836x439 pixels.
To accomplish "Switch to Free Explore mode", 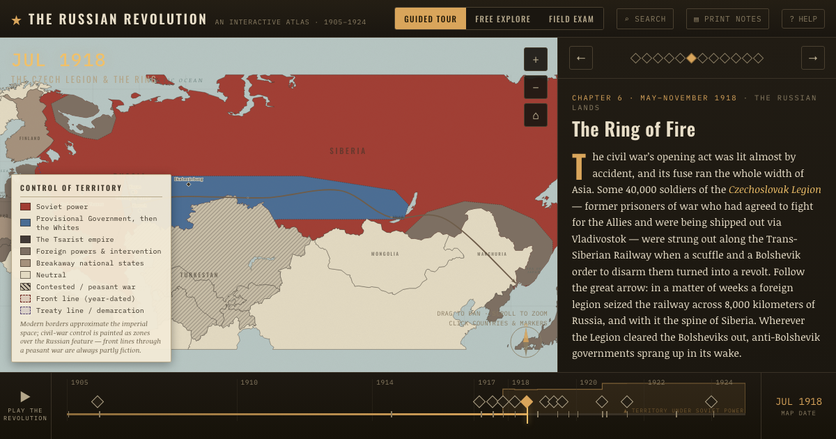I will coord(503,19).
